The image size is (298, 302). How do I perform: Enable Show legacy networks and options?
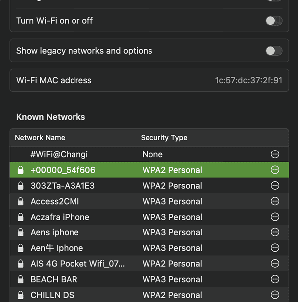tap(274, 51)
